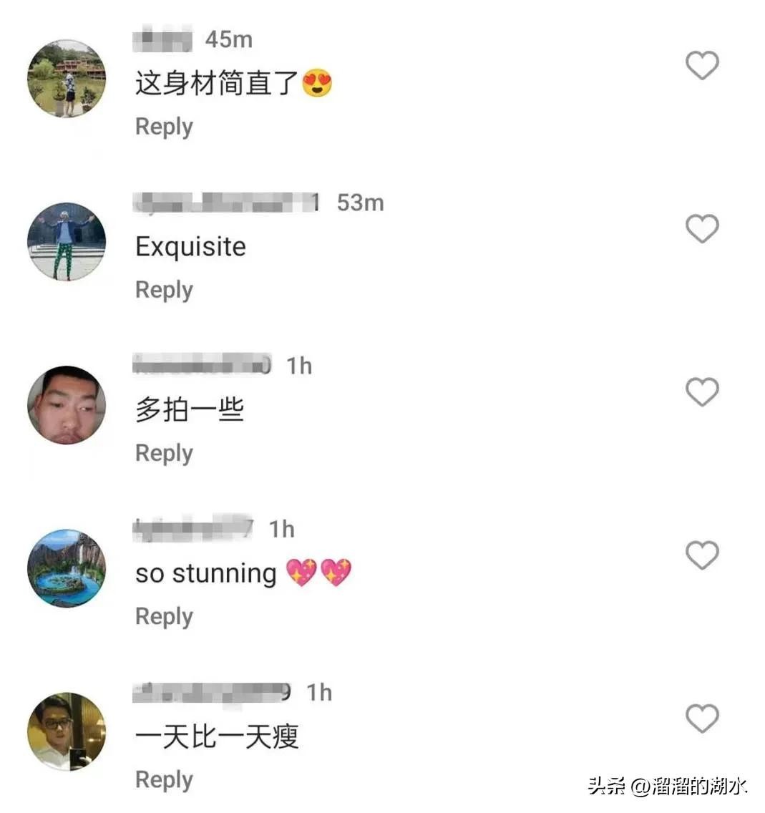The image size is (765, 813).
Task: Open avatar of man wearing glasses
Action: coord(67,731)
